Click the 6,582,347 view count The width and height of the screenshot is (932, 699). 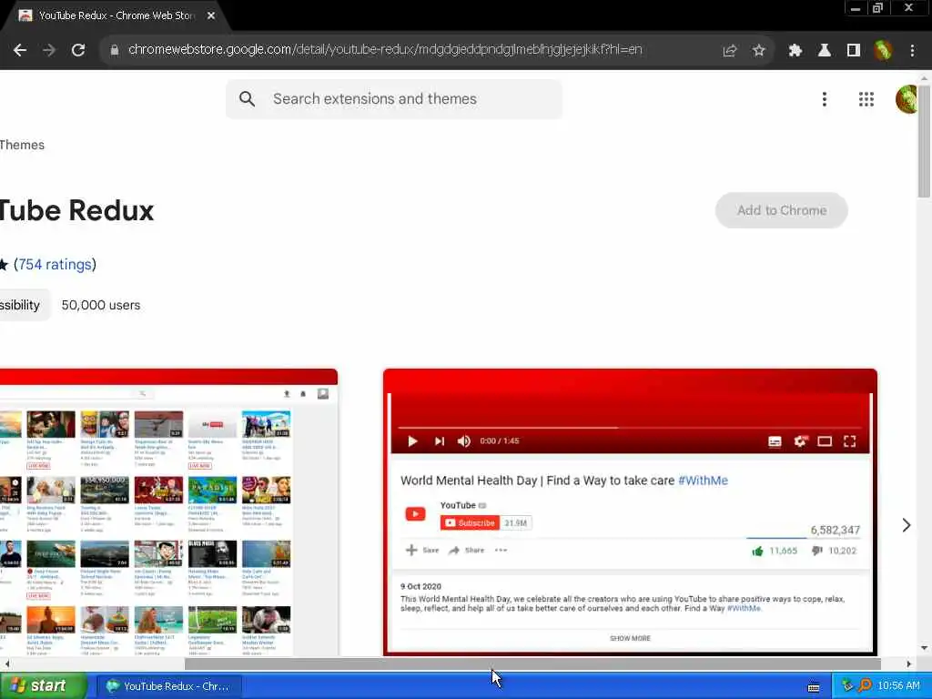[x=835, y=530]
